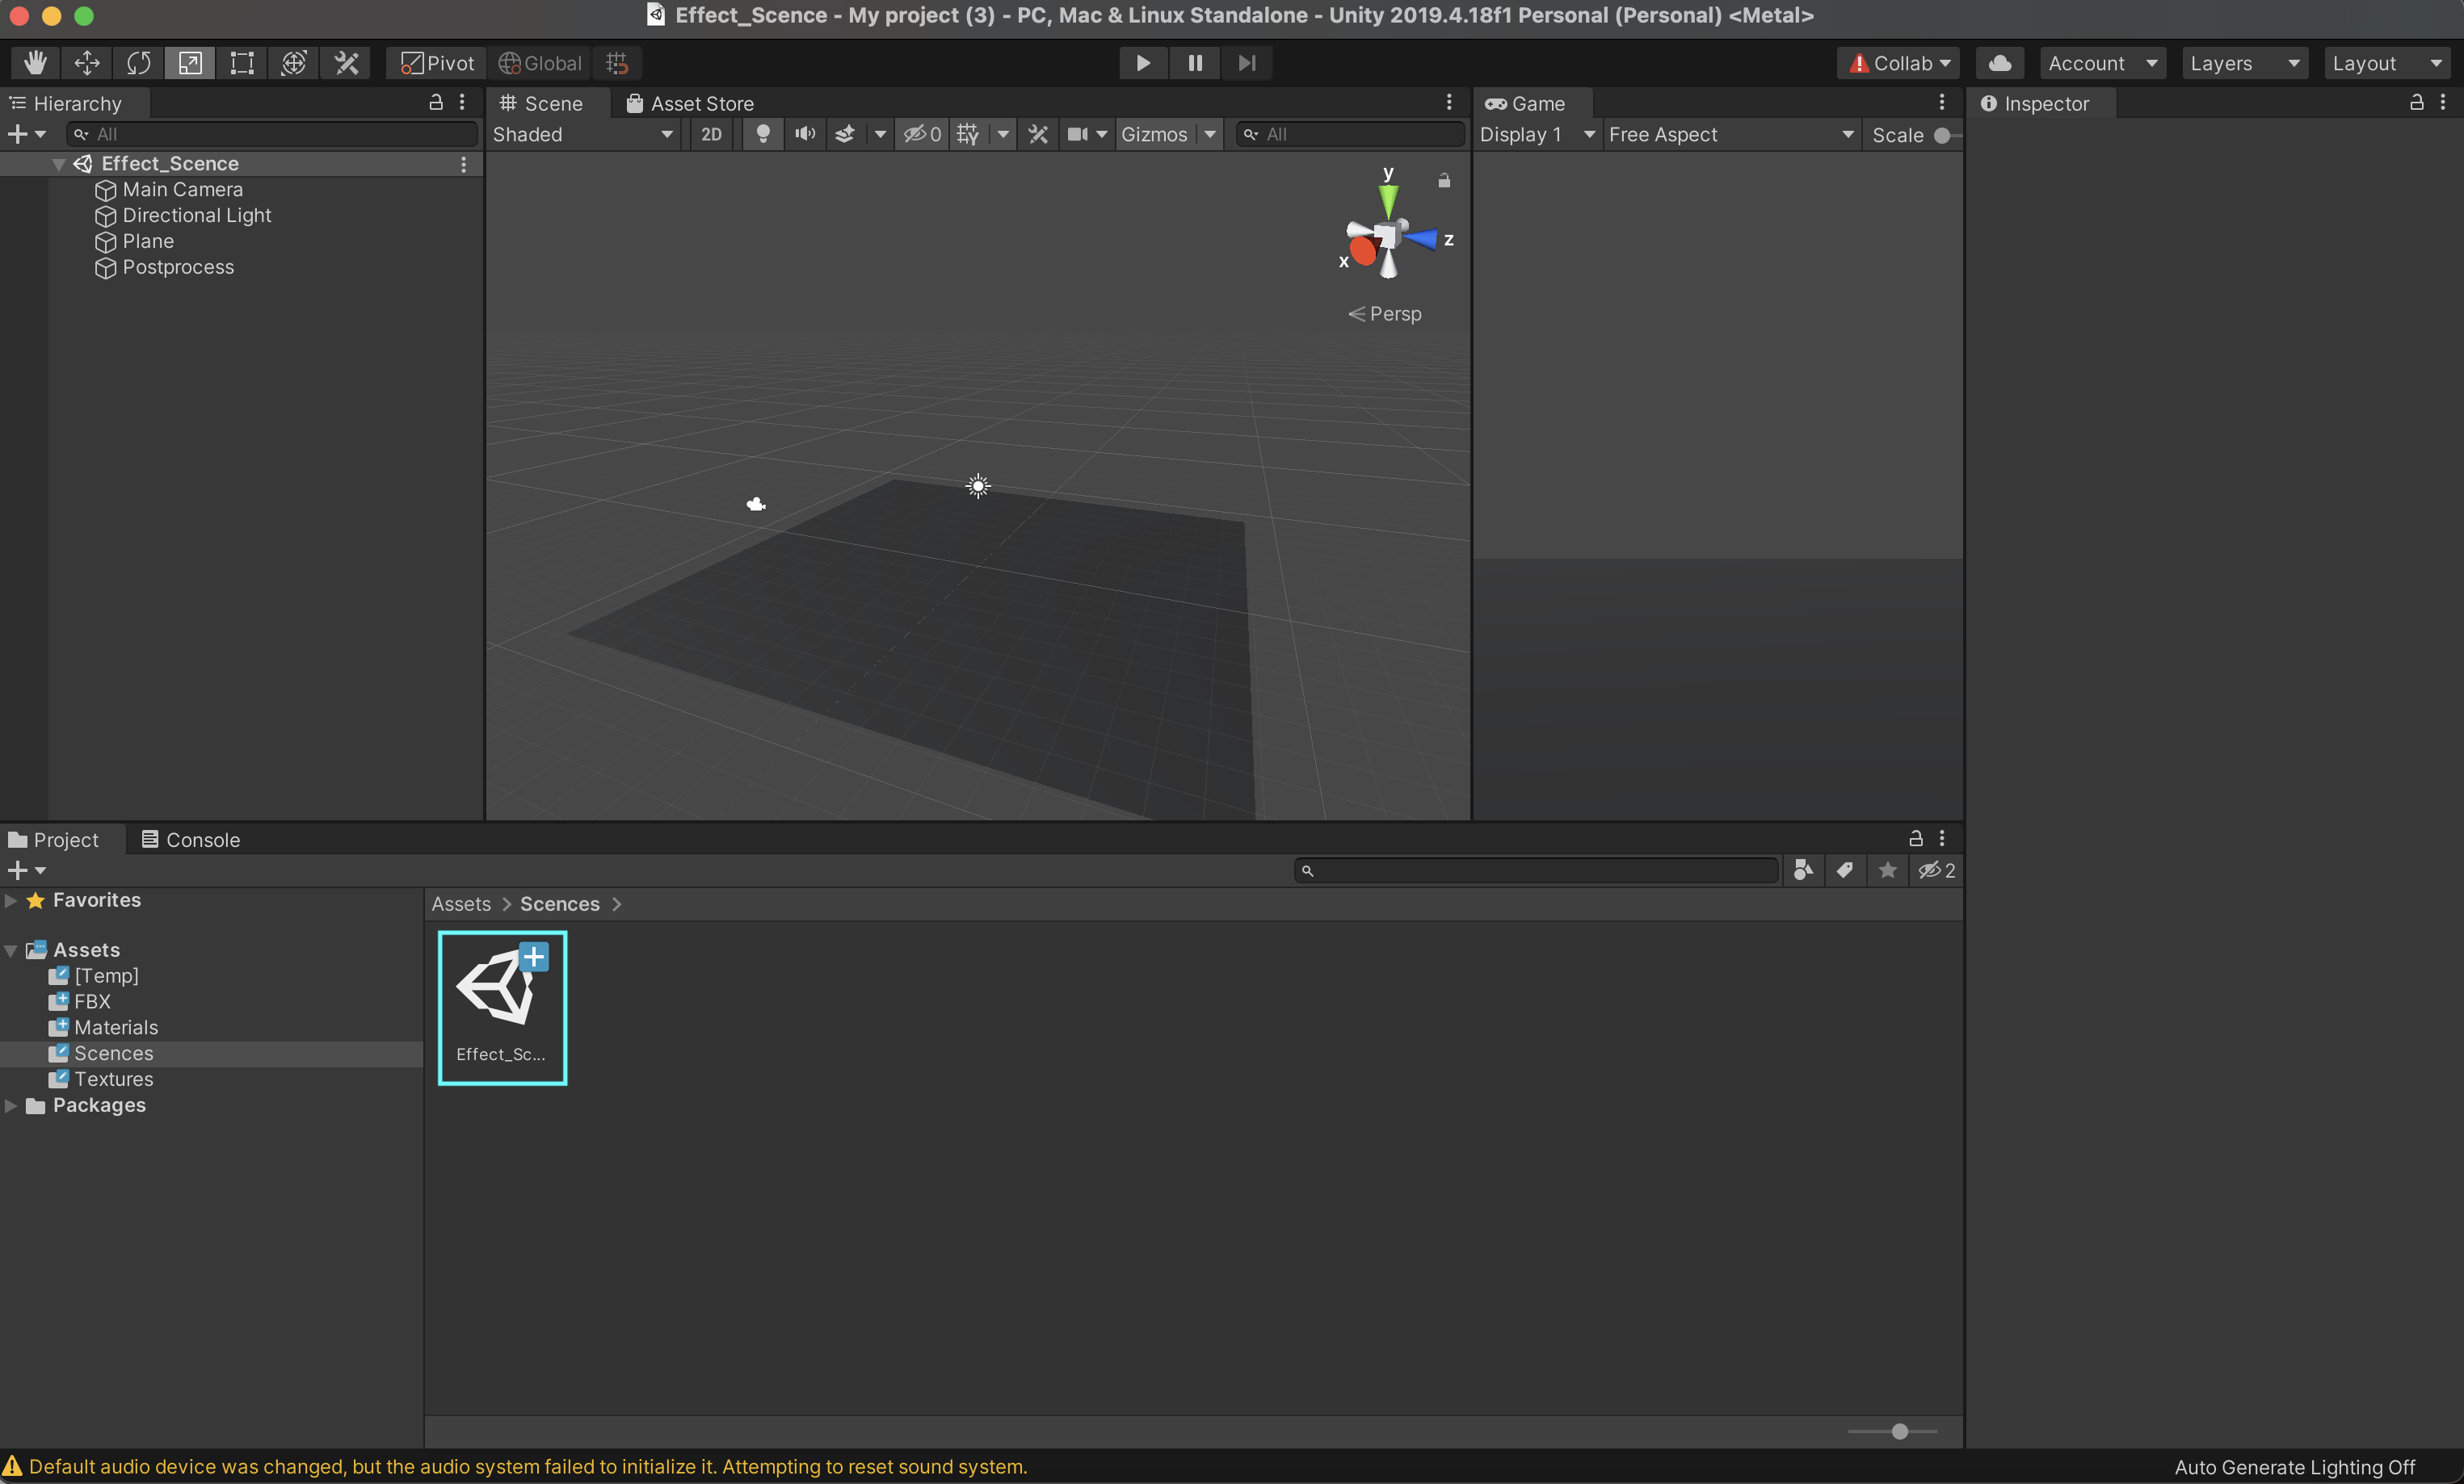The width and height of the screenshot is (2464, 1484).
Task: Select the Rect Transform tool
Action: click(242, 63)
